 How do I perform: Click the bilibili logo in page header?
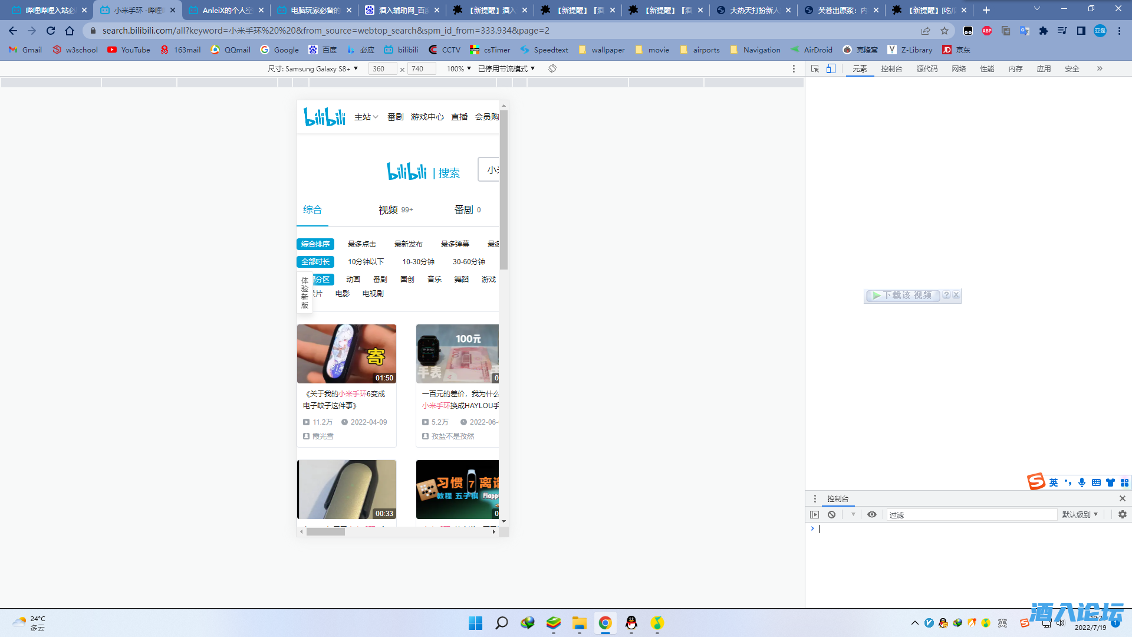pyautogui.click(x=324, y=117)
